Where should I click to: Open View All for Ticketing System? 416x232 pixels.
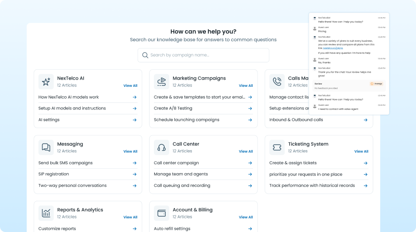pos(361,152)
